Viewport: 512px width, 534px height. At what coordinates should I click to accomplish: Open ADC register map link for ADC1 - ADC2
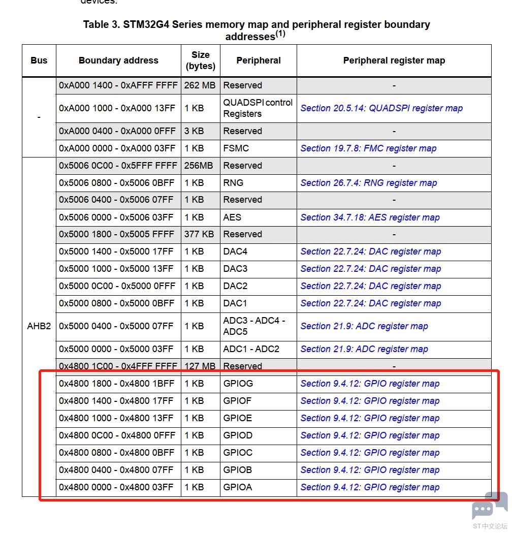pyautogui.click(x=364, y=349)
